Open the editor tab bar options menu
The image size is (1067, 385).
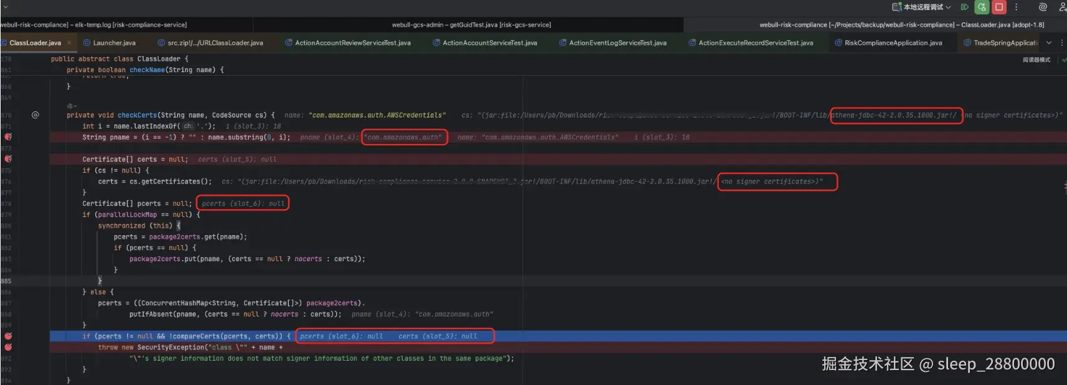1062,43
